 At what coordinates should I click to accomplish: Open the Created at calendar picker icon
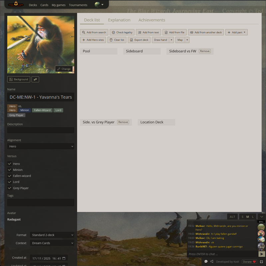64,258
